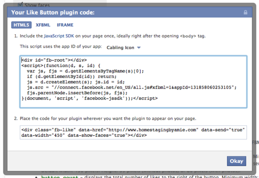Click the 'if (d.getElementById(id)) return;' line

(72, 77)
